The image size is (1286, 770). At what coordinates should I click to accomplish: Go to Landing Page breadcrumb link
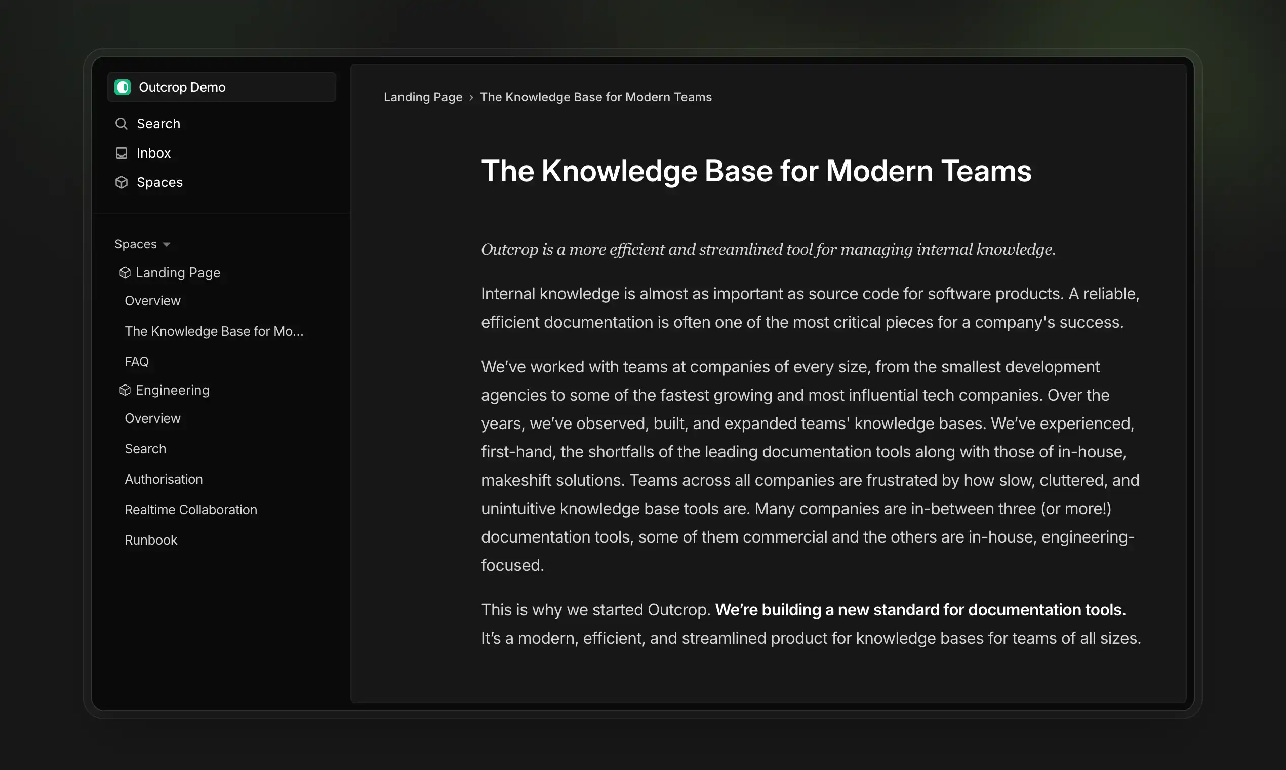pos(423,98)
